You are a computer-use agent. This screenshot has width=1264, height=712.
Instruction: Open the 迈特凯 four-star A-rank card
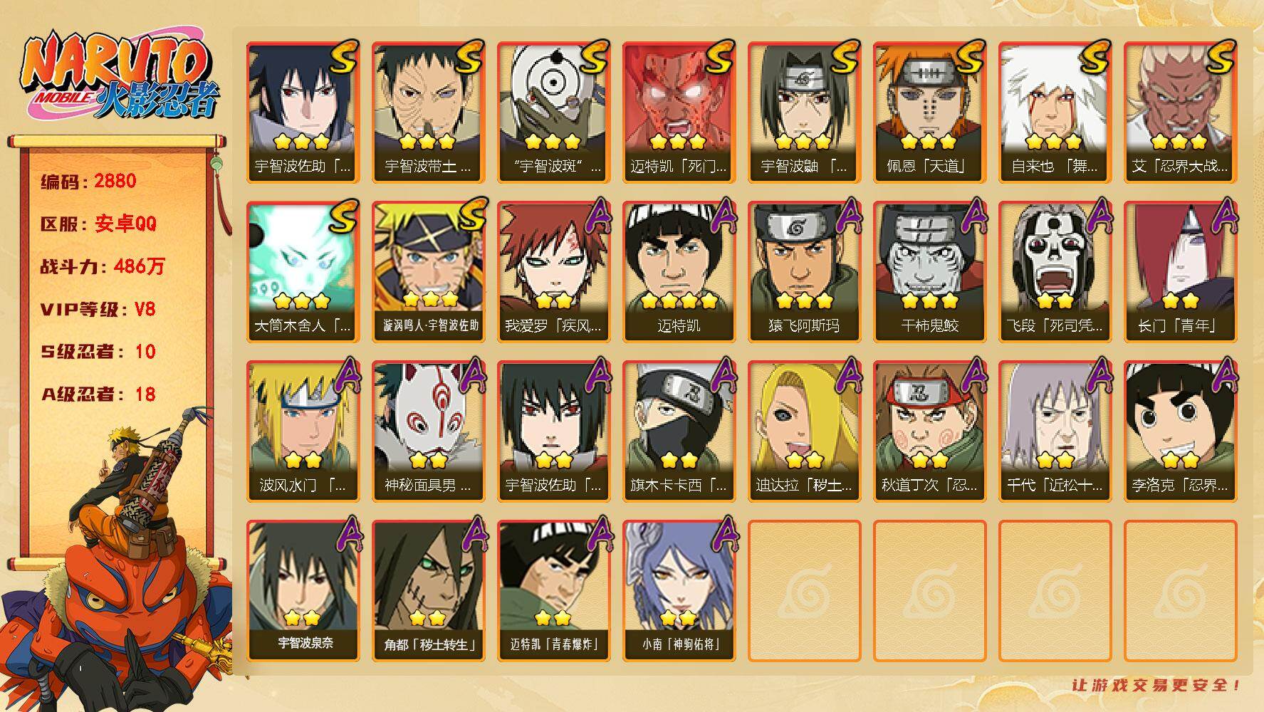coord(679,272)
